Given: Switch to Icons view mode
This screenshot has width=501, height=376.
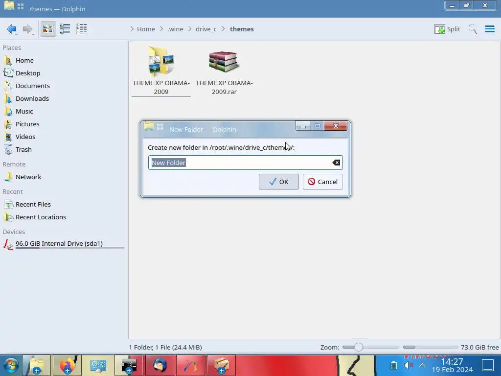Looking at the screenshot, I should click(x=48, y=29).
